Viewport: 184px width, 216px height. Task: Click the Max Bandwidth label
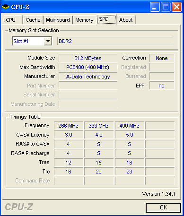point(37,67)
